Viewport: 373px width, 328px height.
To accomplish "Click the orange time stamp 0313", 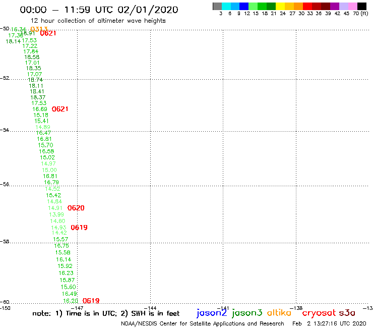I will (39, 29).
